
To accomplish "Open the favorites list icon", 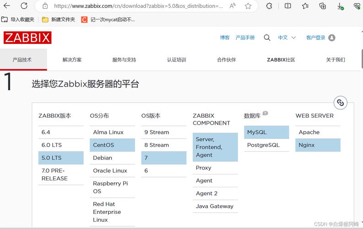I will pos(305,6).
